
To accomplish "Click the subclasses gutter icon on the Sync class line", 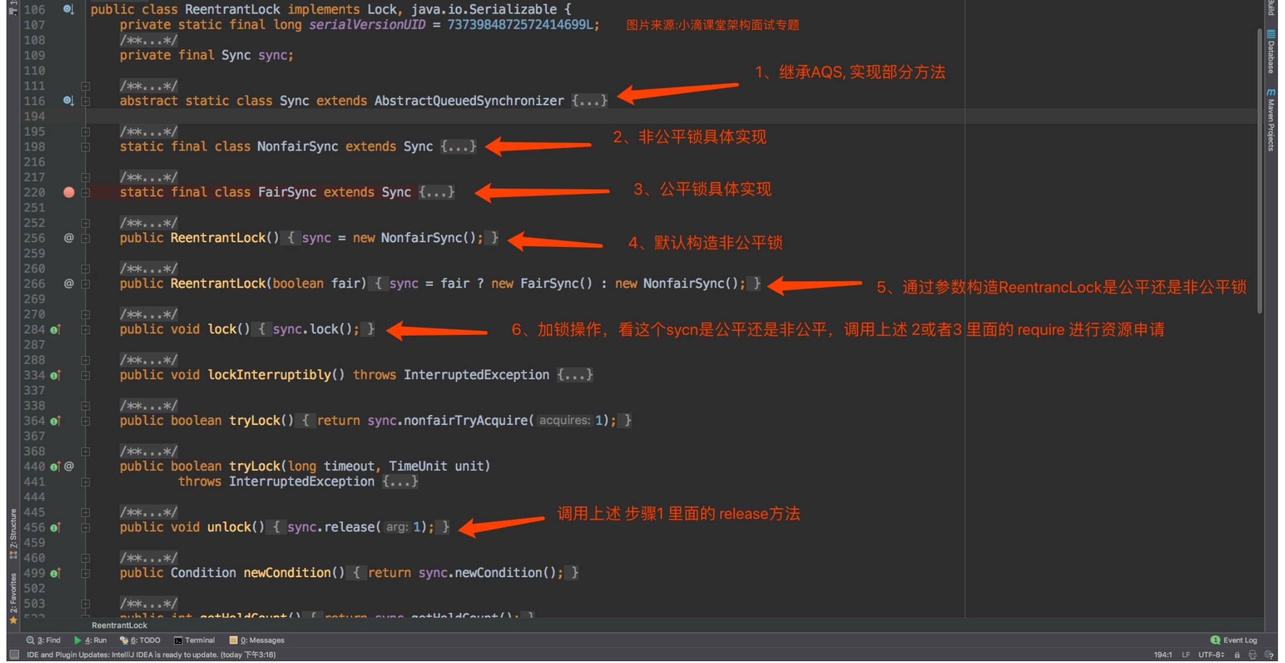I will point(68,100).
